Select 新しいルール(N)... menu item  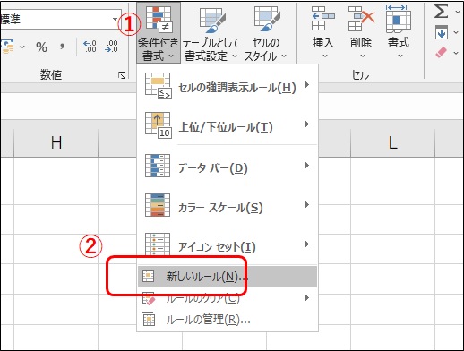click(228, 277)
